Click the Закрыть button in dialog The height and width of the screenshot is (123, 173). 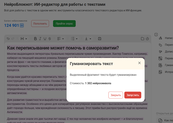(116, 95)
